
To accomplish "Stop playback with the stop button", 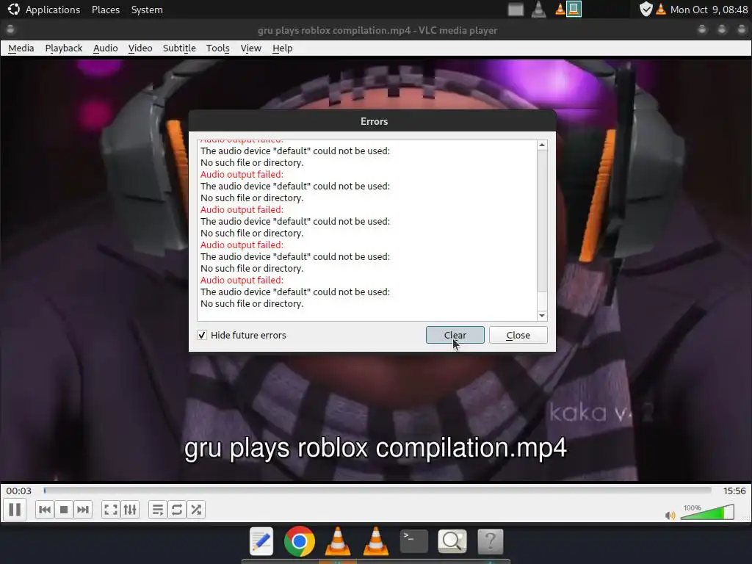I will [x=64, y=510].
